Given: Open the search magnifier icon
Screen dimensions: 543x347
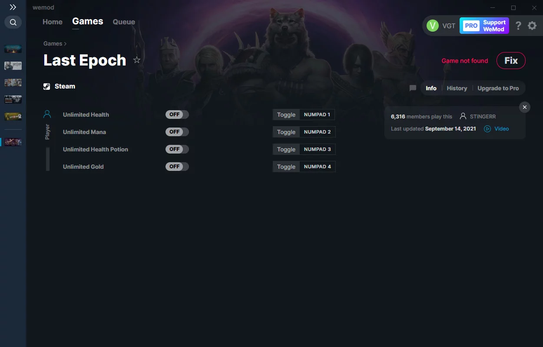Looking at the screenshot, I should 13,22.
